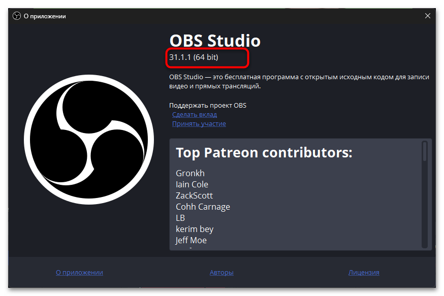Close the О приложении dialog

(427, 16)
